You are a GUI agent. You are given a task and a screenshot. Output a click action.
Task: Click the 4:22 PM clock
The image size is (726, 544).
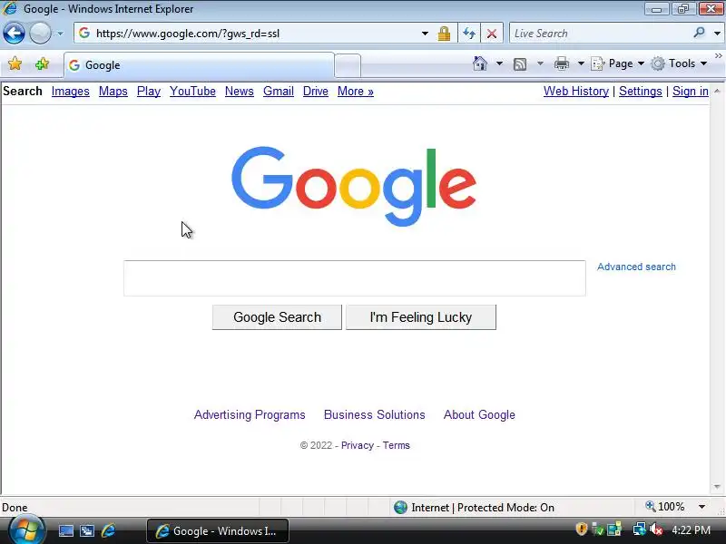coord(691,530)
